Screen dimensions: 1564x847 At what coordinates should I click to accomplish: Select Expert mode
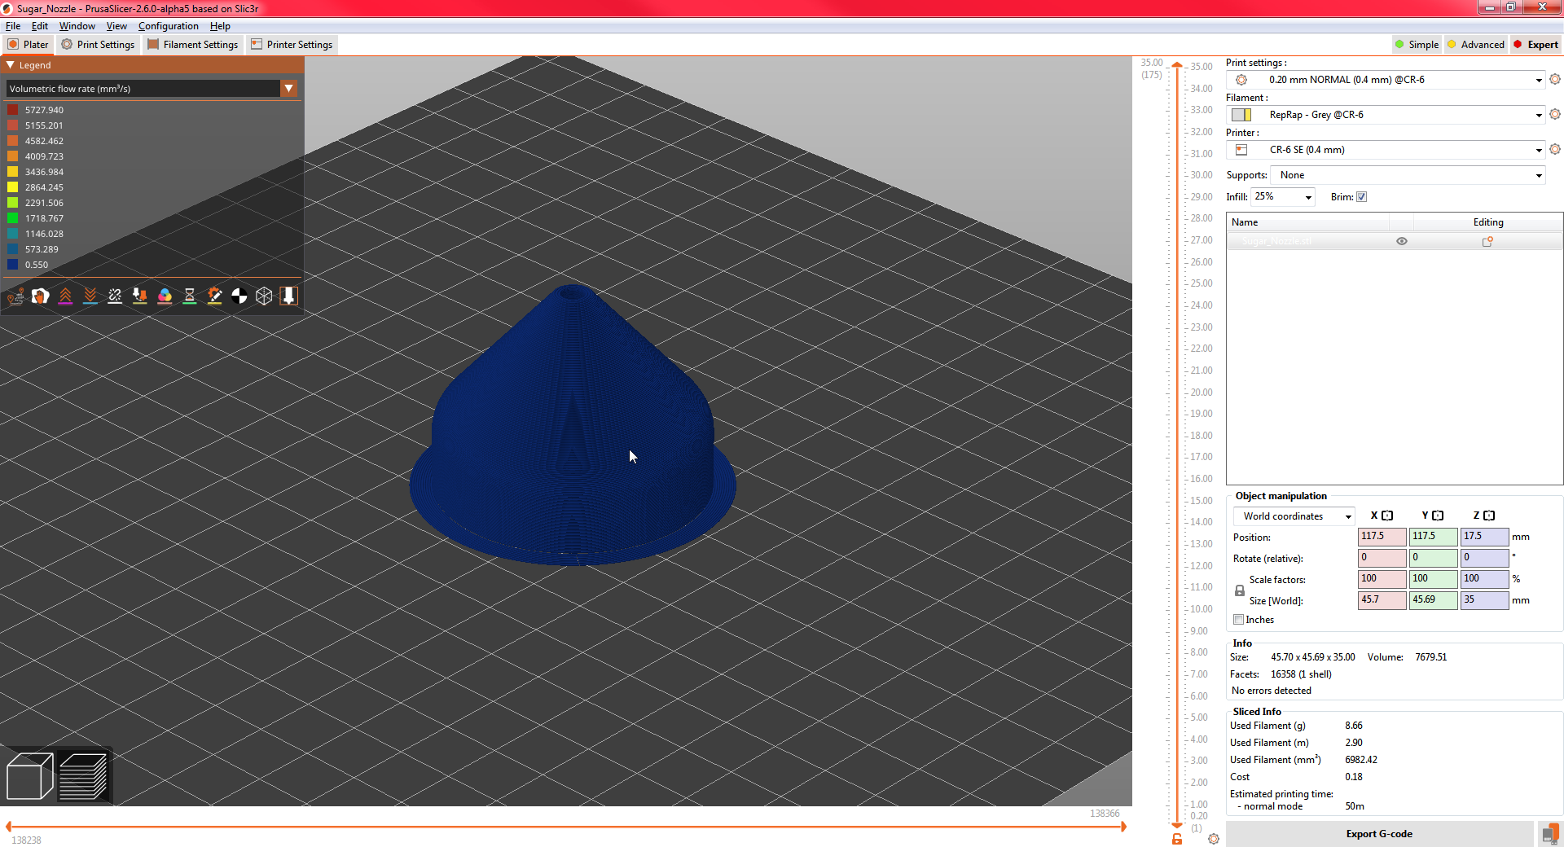pyautogui.click(x=1536, y=45)
